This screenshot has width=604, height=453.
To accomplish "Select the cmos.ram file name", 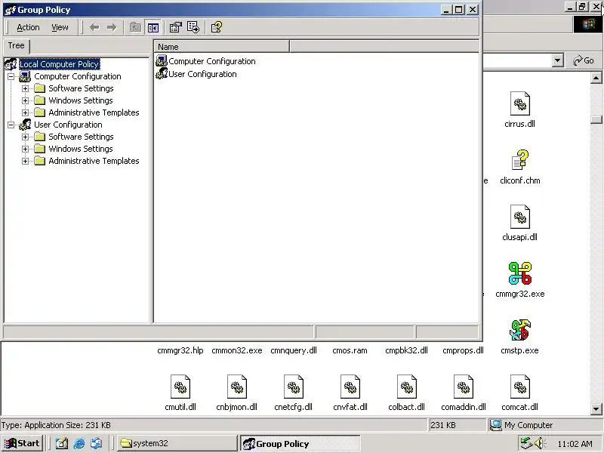I will tap(350, 350).
